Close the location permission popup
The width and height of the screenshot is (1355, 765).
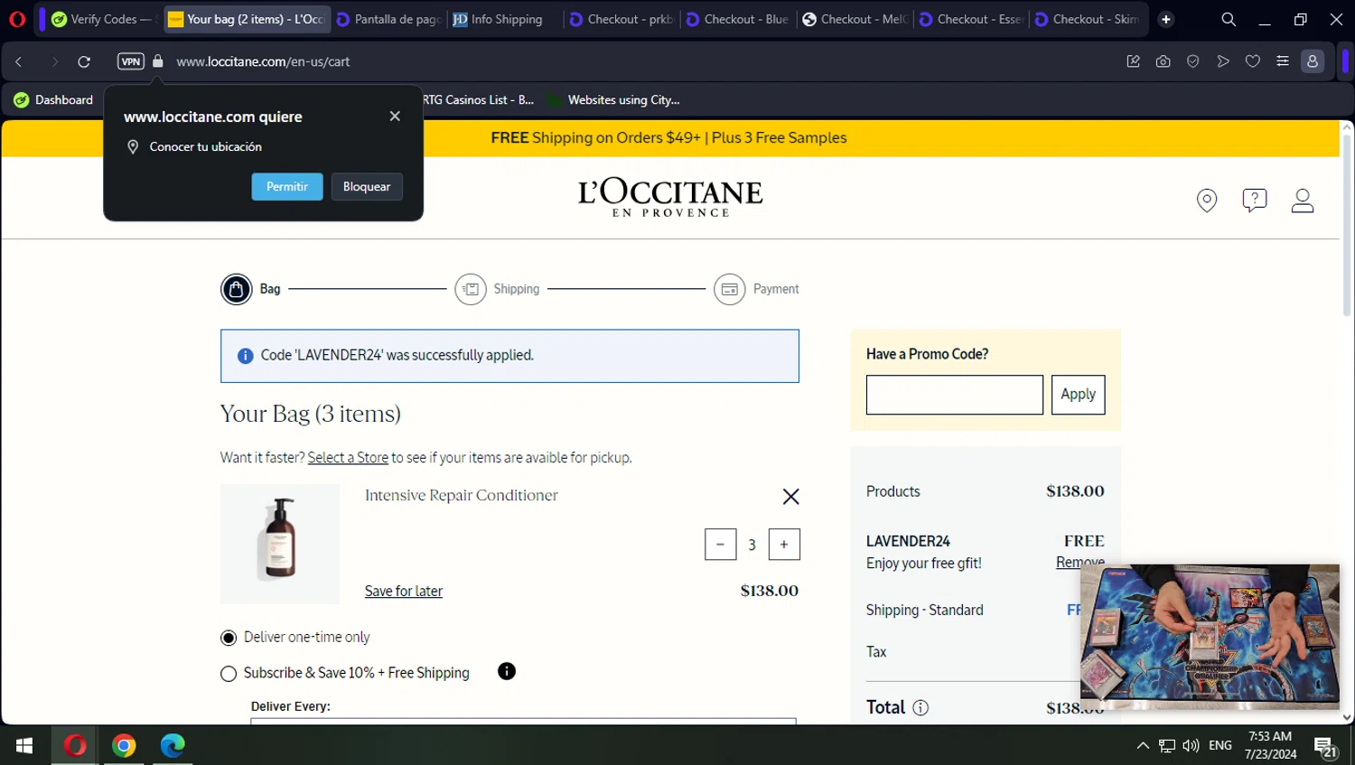395,116
